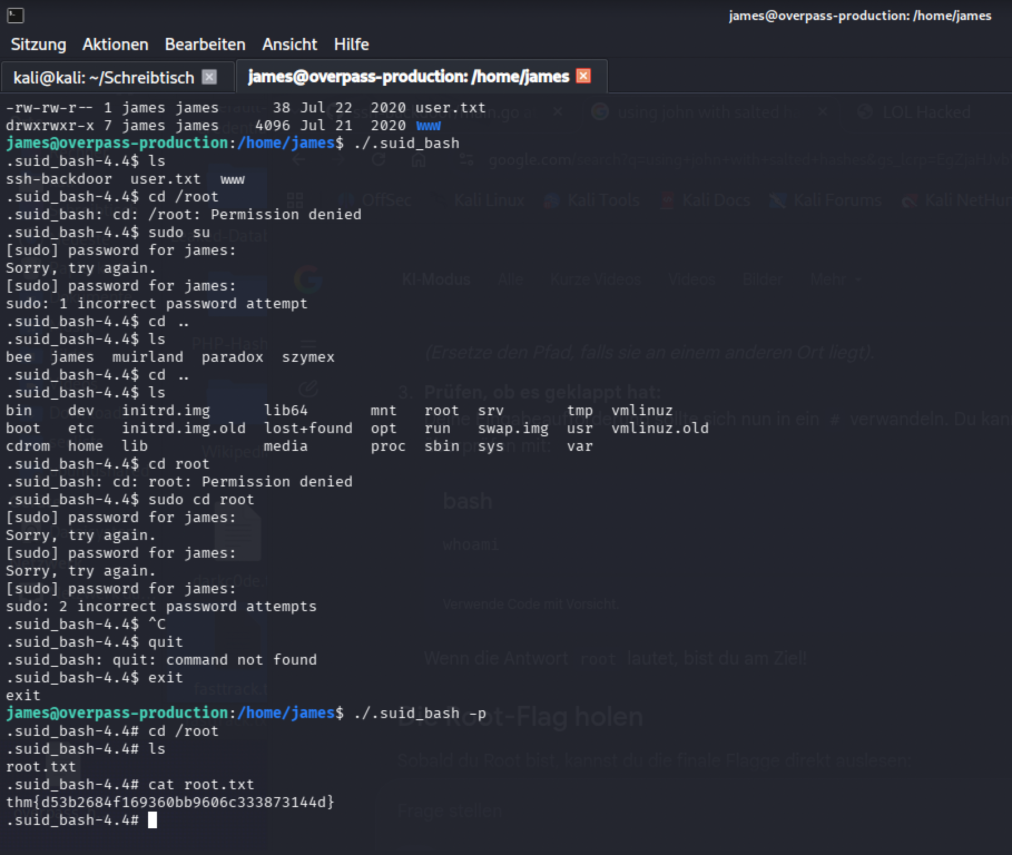Screen dimensions: 1012x855
Task: Click 'cd: /root: Permission denied' message
Action: (183, 214)
